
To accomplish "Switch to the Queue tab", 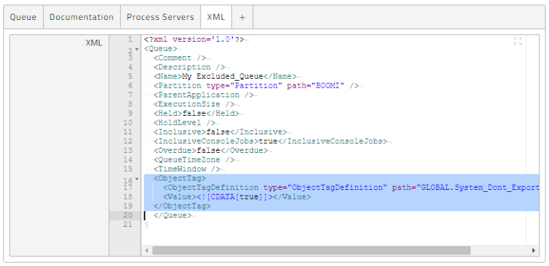I will [23, 17].
